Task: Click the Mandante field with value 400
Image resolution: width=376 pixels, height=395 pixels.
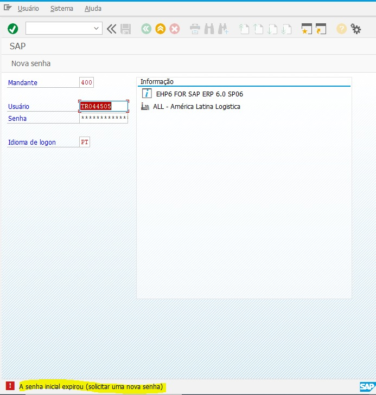Action: coord(86,82)
